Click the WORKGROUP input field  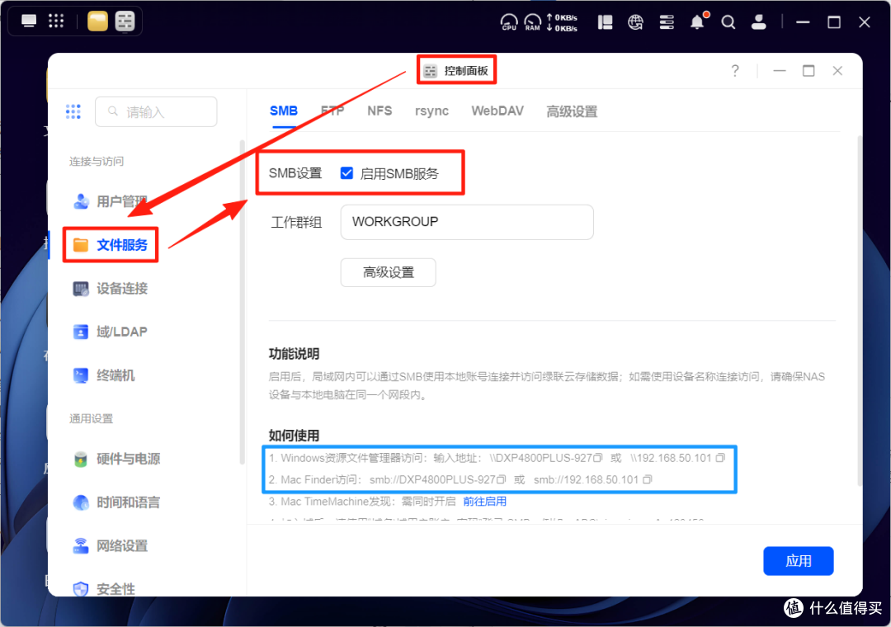coord(467,222)
